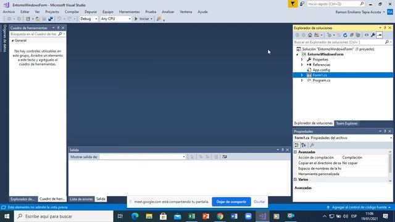Click the View Code icon in Solution Explorer
The height and width of the screenshot is (222, 395).
coord(367,35)
